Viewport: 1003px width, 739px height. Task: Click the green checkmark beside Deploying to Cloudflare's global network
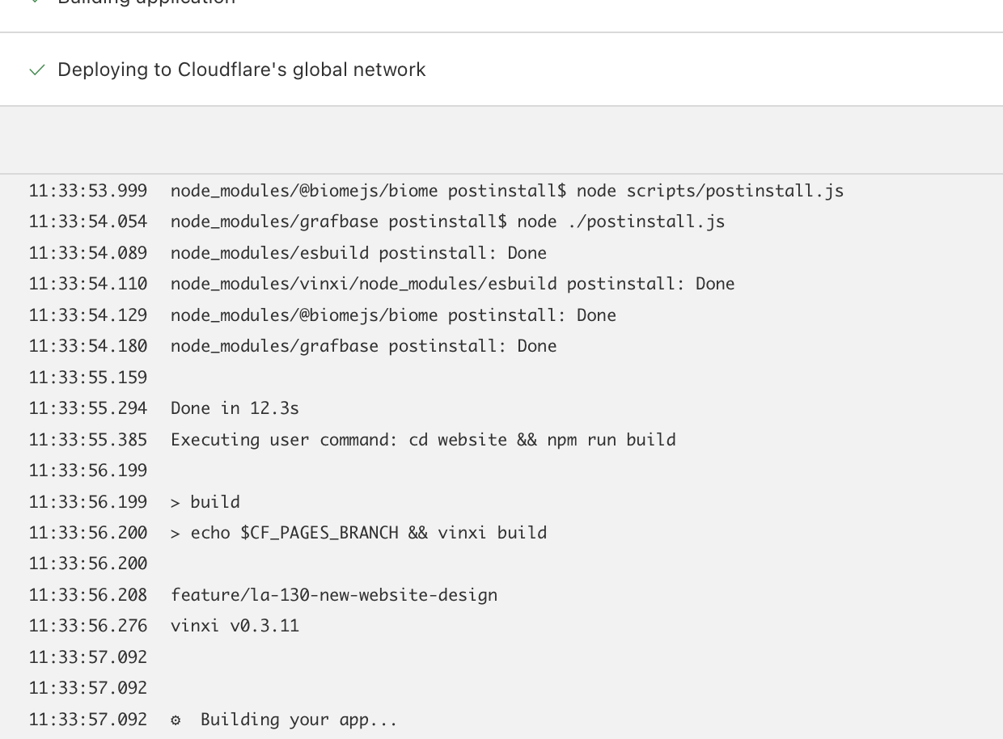click(36, 70)
